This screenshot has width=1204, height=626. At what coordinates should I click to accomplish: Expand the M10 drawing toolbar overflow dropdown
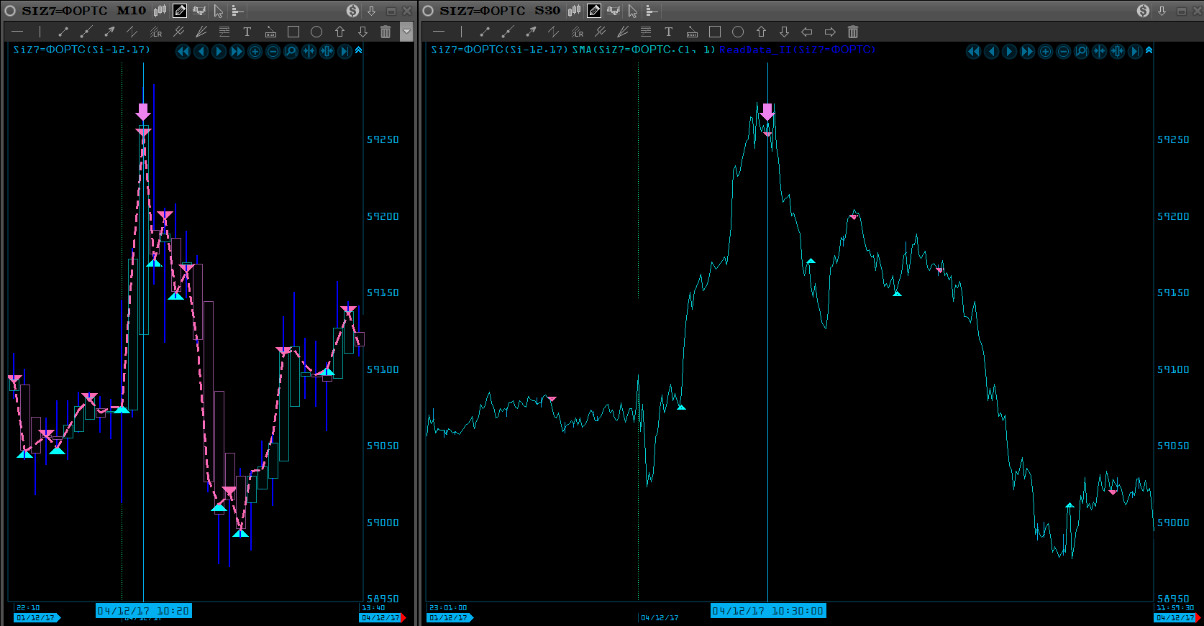[x=406, y=32]
